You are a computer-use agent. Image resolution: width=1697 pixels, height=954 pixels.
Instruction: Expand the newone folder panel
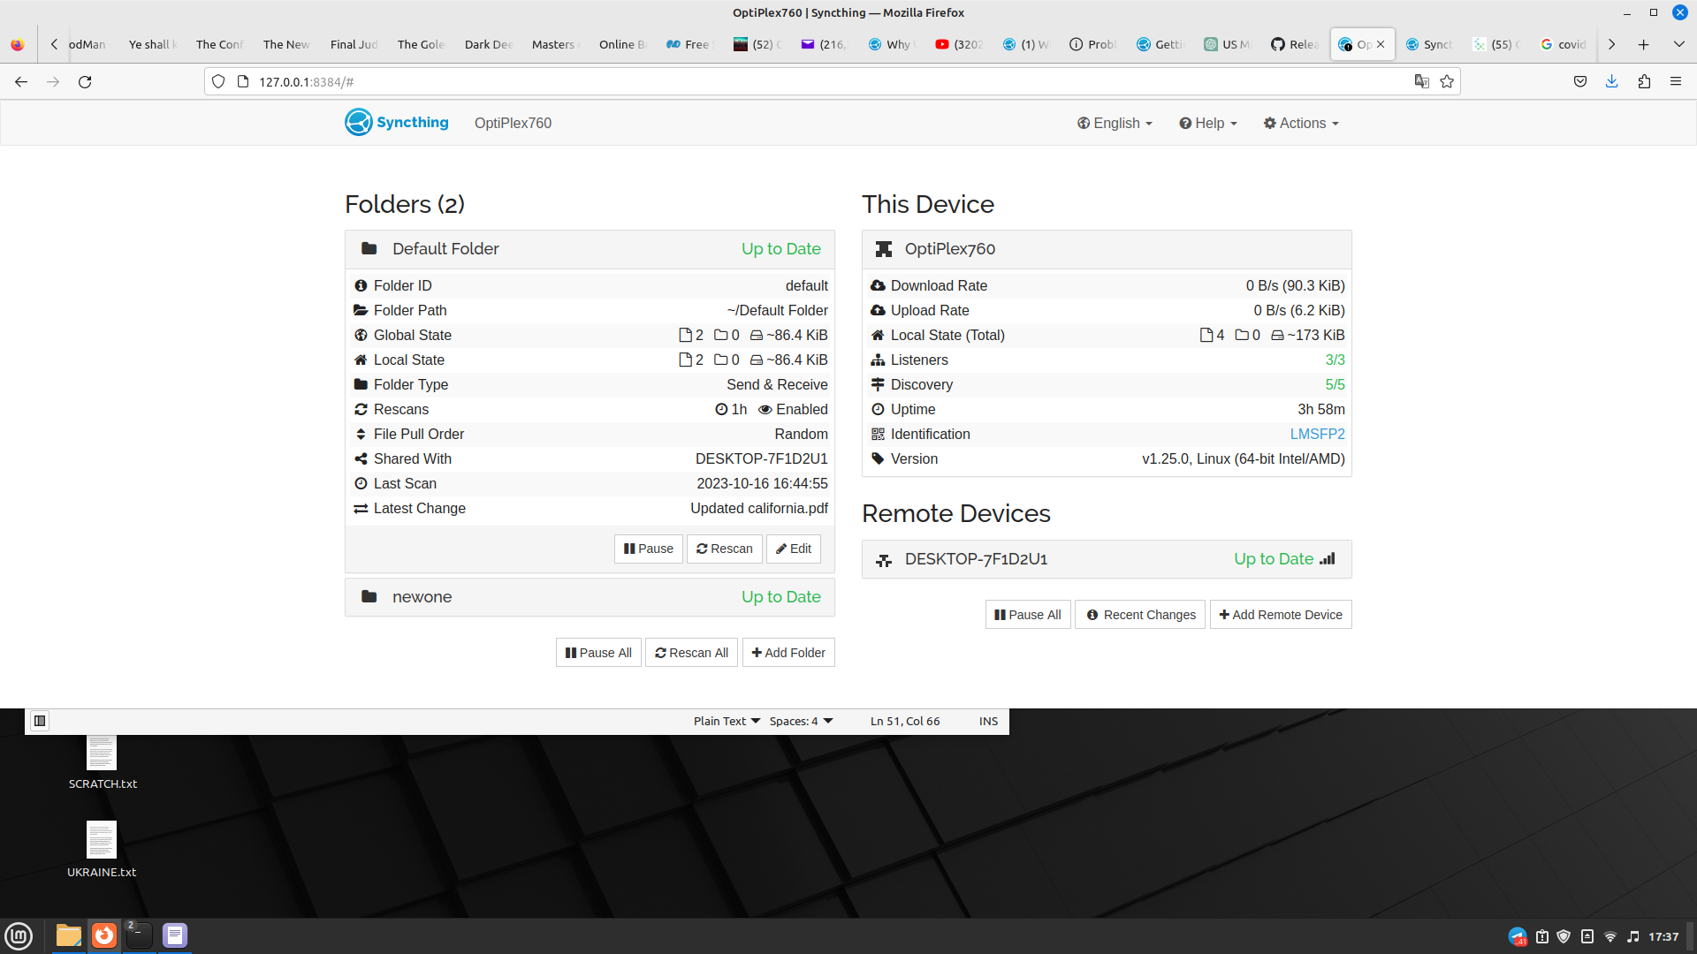(x=590, y=597)
